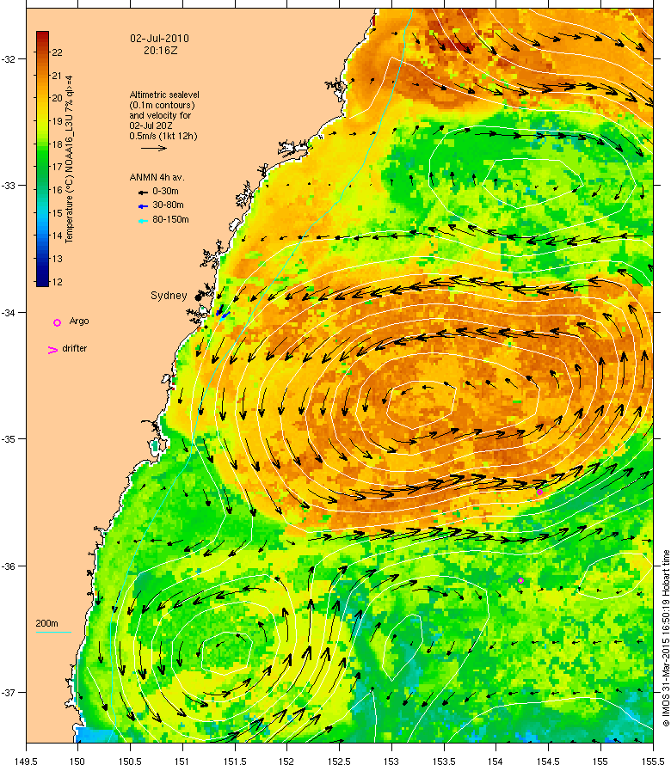Click the 22 value on temperature scale
This screenshot has width=671, height=765.
[57, 52]
